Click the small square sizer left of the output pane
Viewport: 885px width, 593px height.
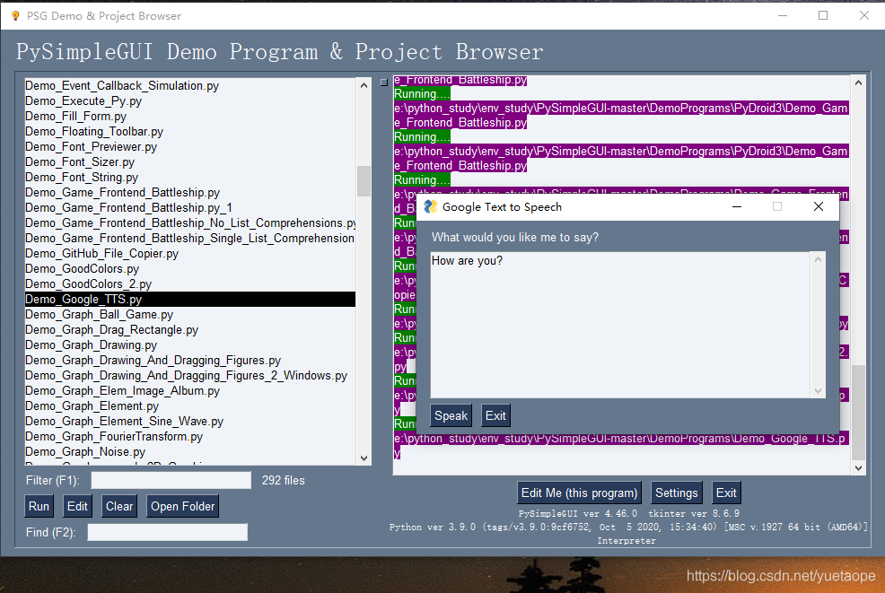[384, 83]
